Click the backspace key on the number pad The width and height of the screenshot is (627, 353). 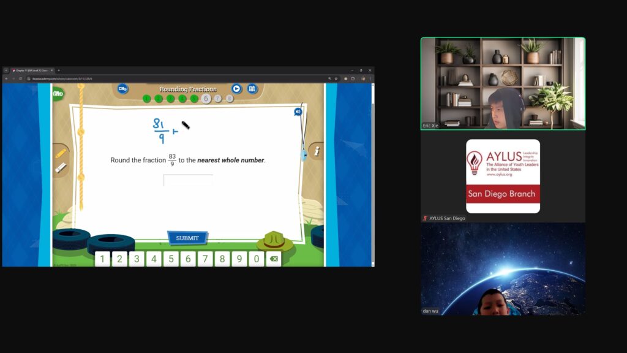(274, 259)
